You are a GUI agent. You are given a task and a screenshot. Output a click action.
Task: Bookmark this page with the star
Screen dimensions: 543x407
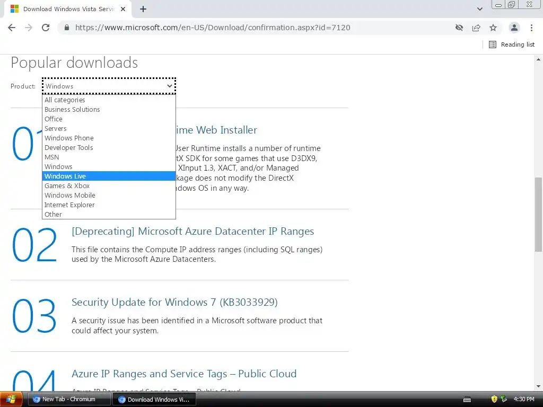493,28
